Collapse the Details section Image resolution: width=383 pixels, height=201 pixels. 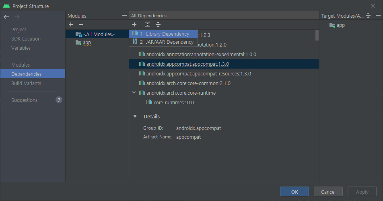coord(135,116)
